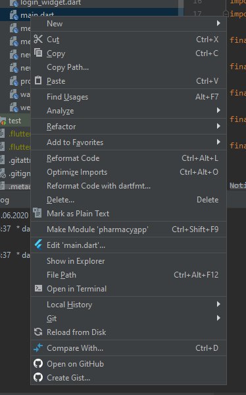Select Optimize Imports
246x395 pixels.
coord(128,172)
